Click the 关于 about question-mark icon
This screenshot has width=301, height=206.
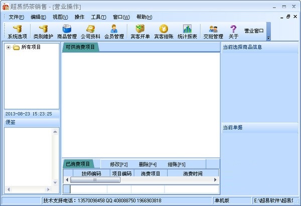[x=233, y=32]
